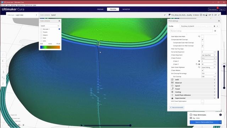Open Seam Corner Preference dropdown

[x=209, y=67]
